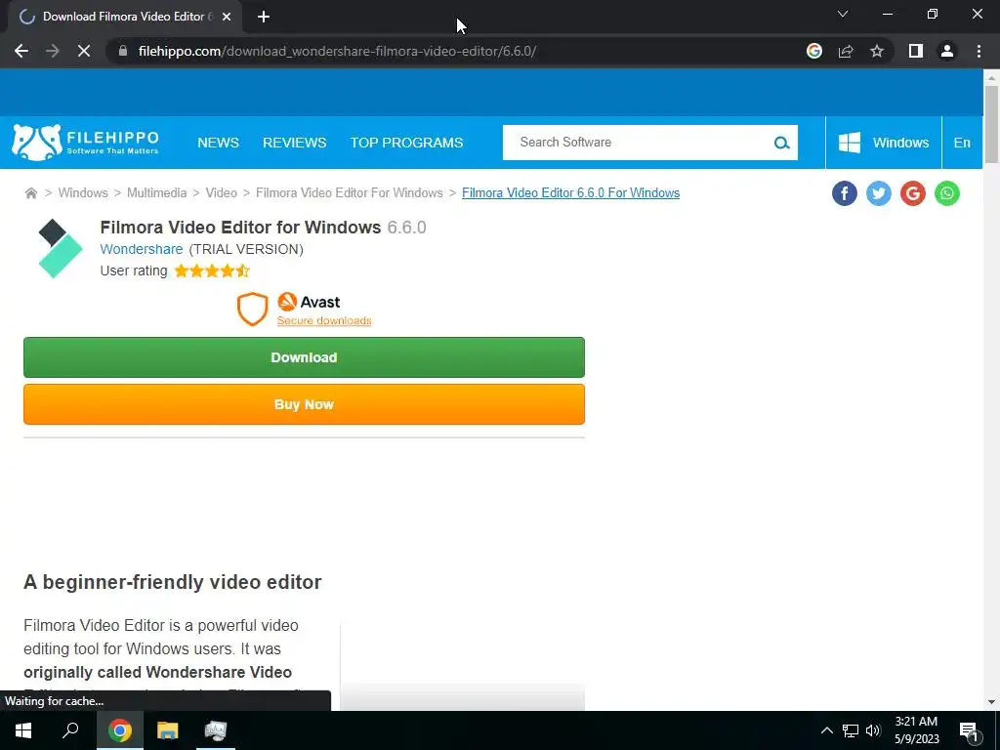Open the En language selector
The width and height of the screenshot is (1000, 750).
962,143
